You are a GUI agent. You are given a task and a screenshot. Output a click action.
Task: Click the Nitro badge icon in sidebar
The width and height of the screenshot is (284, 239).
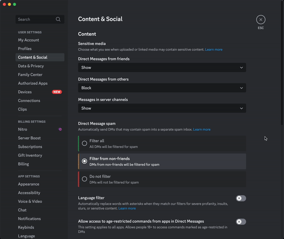coord(60,129)
